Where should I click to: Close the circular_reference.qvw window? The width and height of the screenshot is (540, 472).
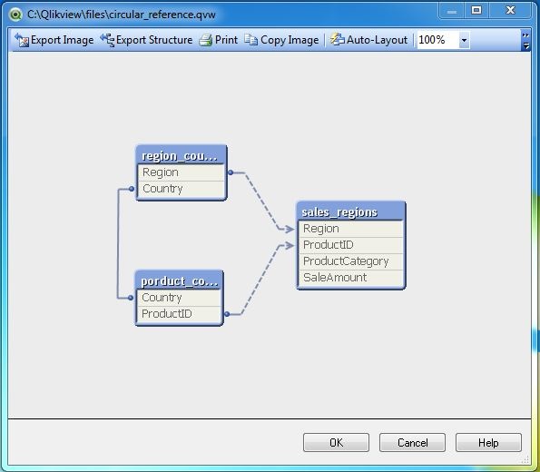(510, 11)
